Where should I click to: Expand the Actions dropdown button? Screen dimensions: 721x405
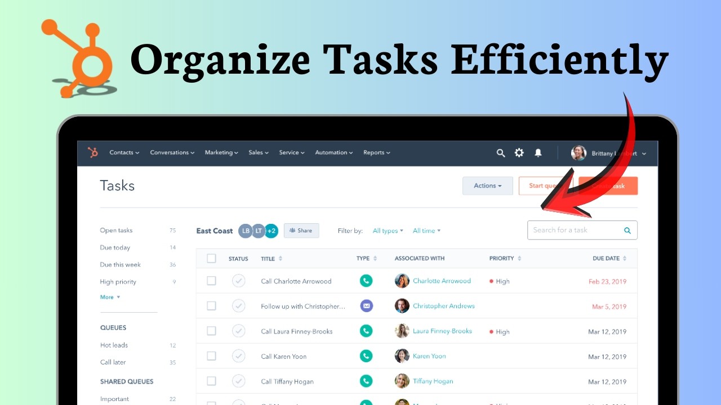coord(488,186)
